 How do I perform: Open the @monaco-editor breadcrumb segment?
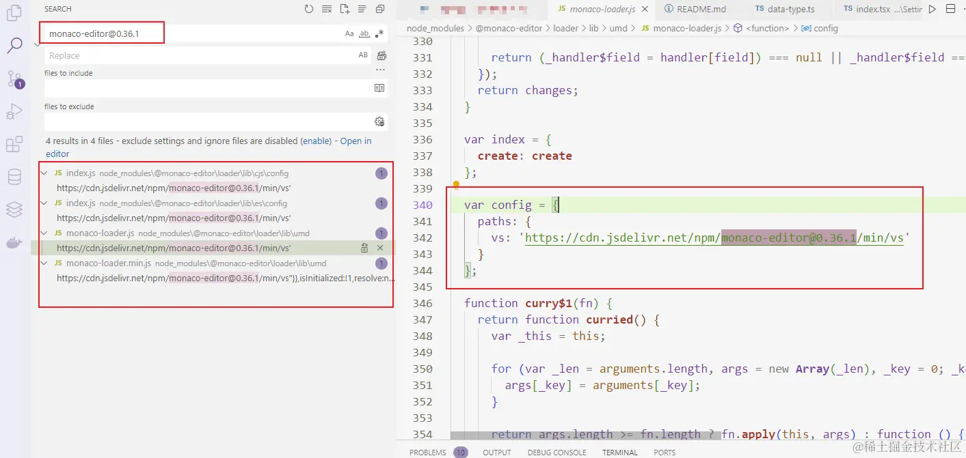tap(509, 28)
